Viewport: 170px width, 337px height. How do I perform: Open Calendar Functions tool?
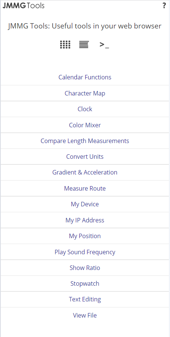[85, 77]
